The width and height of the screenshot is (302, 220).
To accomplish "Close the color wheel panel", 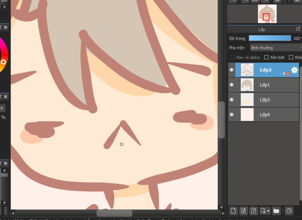I will 6,27.
